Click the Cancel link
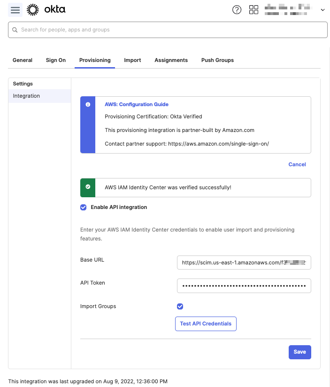The width and height of the screenshot is (330, 387). click(297, 164)
